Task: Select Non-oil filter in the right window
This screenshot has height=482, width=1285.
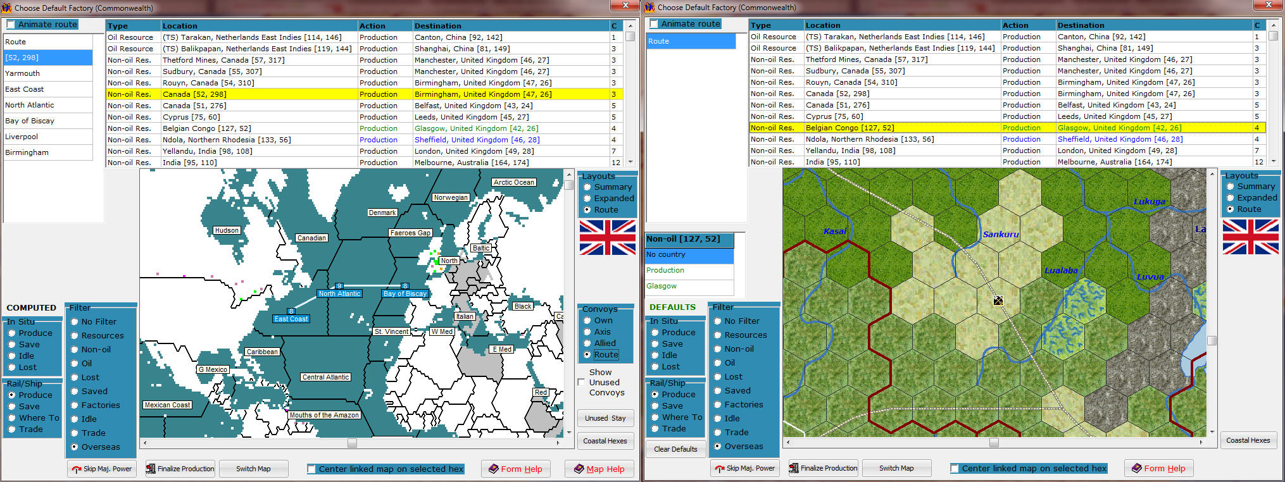Action: click(718, 349)
